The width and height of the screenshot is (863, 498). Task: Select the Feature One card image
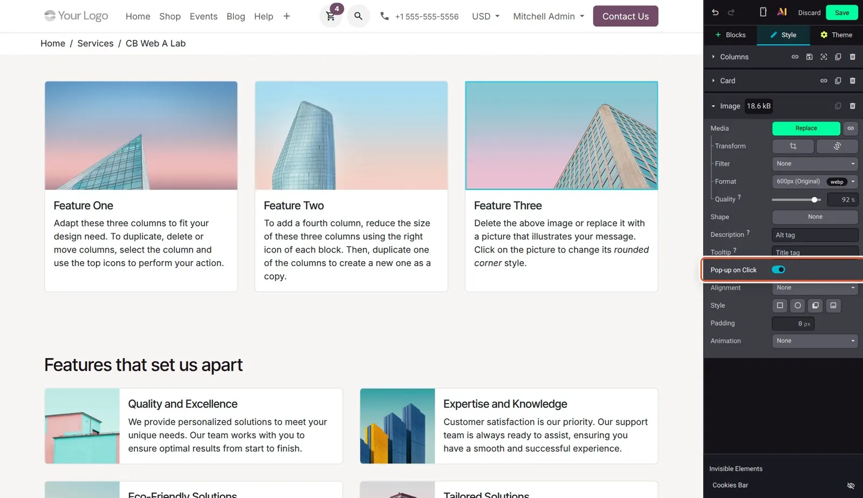tap(141, 135)
